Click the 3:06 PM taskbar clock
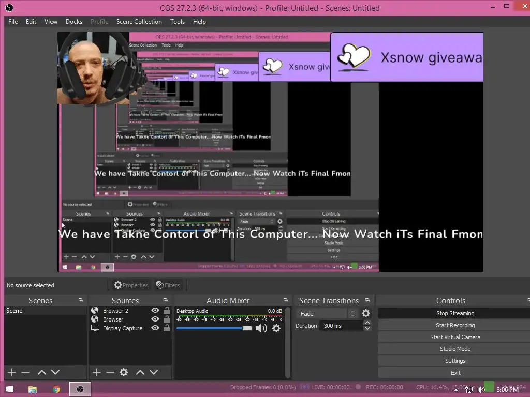 (507, 390)
